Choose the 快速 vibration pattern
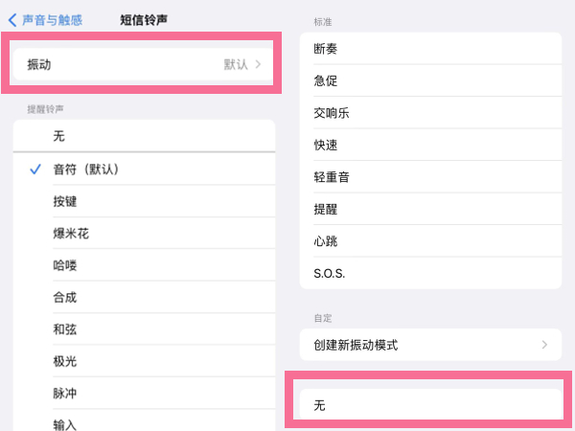Viewport: 575px width, 431px height. click(x=429, y=145)
